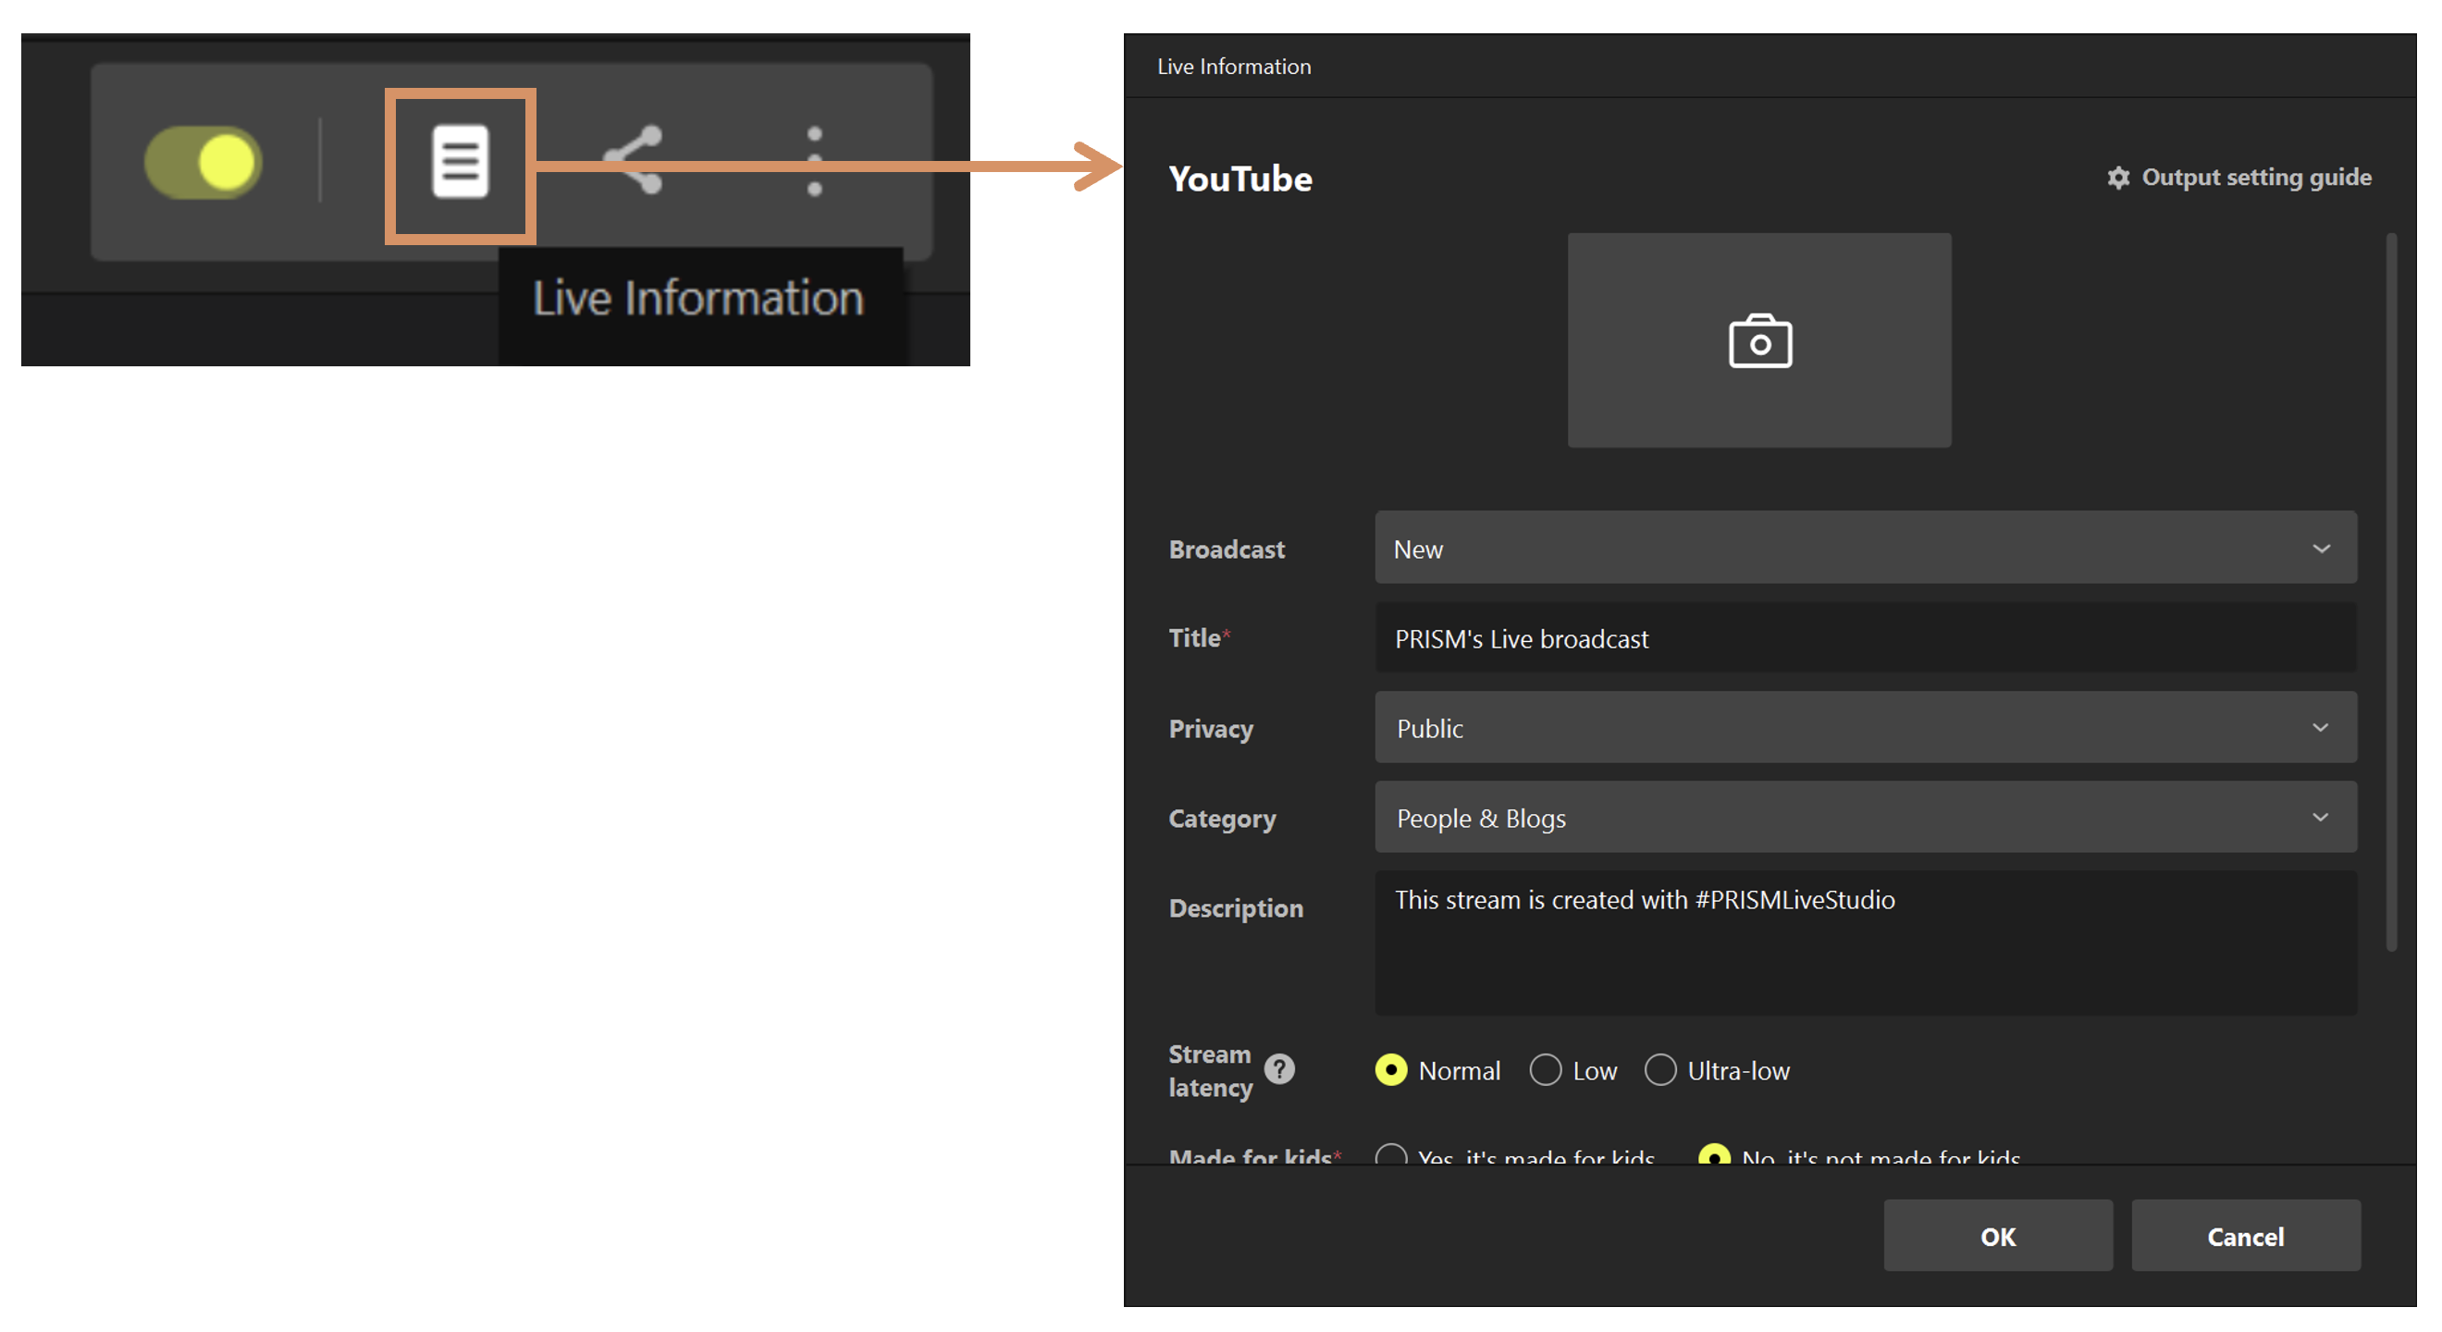Viewport: 2442px width, 1332px height.
Task: Click the Broadcast field label
Action: (x=1227, y=549)
